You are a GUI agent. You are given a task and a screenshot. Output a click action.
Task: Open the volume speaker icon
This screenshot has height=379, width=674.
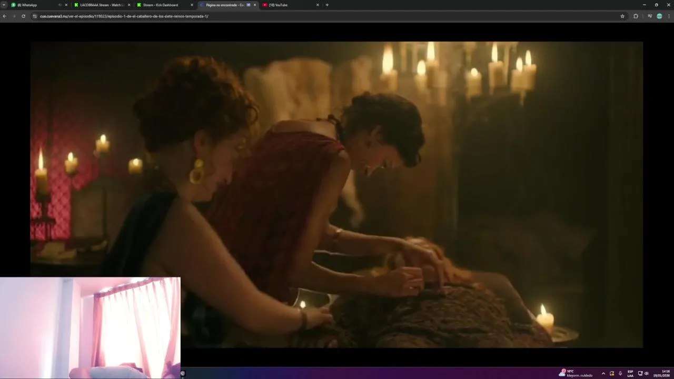[647, 373]
